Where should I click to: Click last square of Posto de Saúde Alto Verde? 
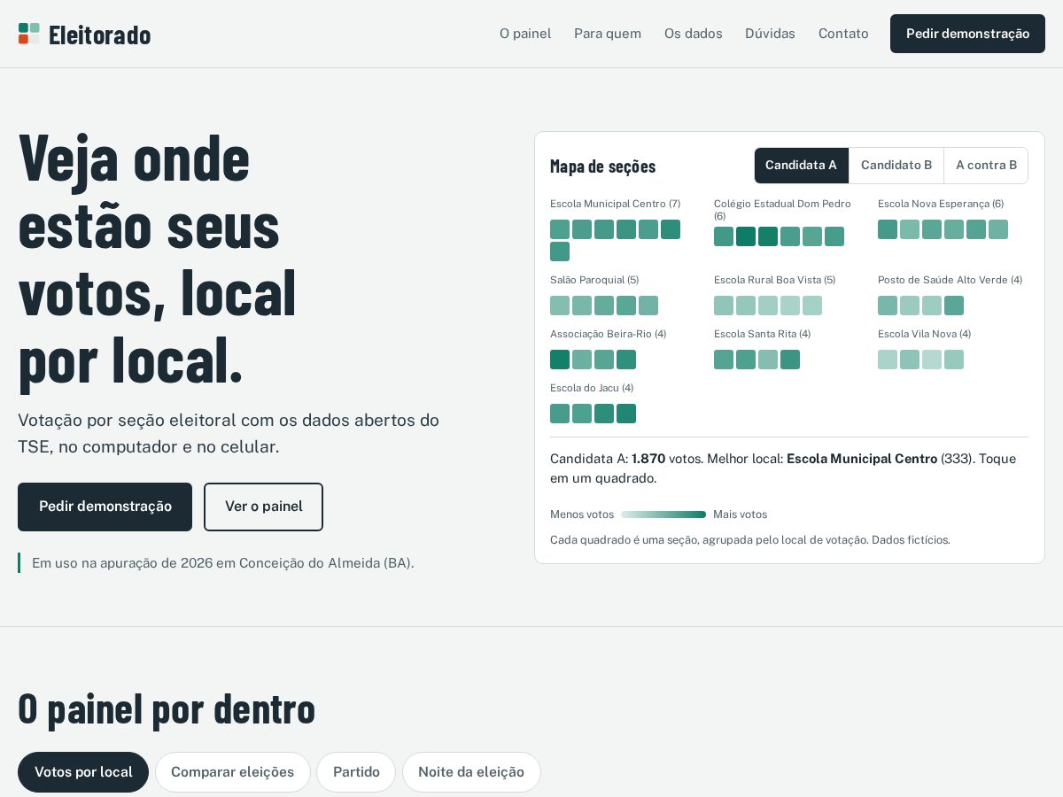coord(954,306)
